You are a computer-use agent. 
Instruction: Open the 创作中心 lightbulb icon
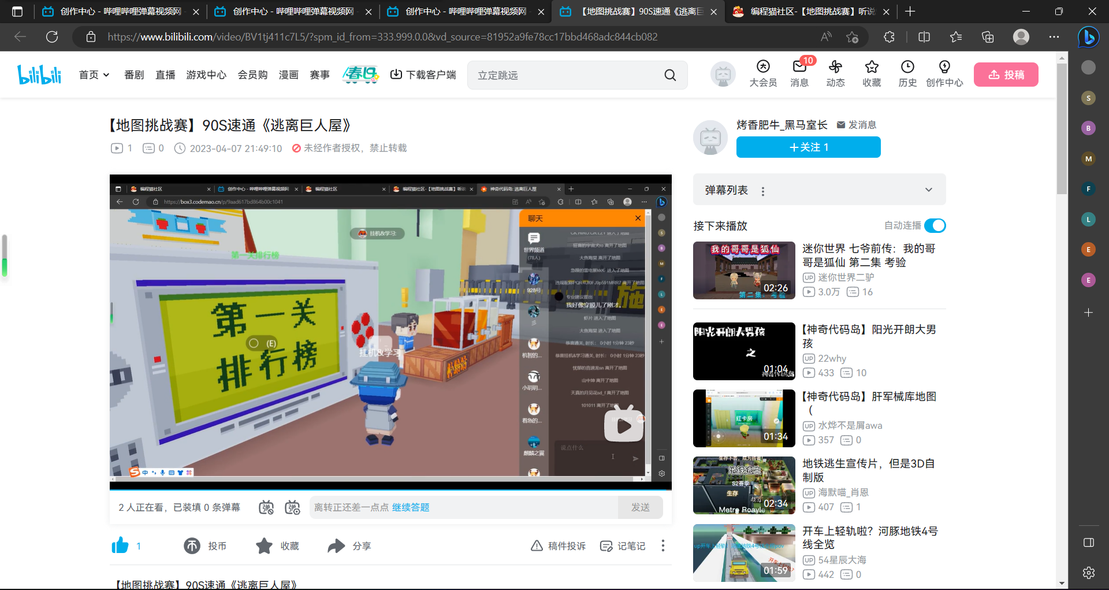[944, 74]
